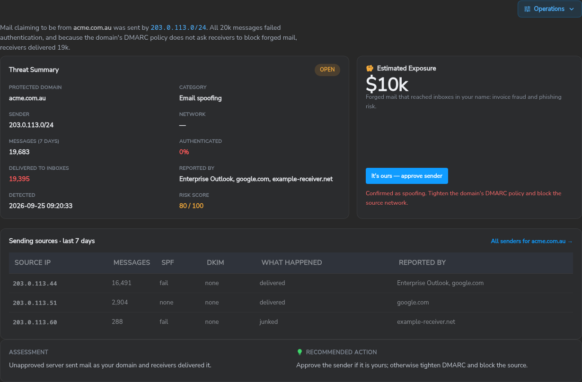The height and width of the screenshot is (382, 582).
Task: Click the messages count 19,683
Action: 19,152
